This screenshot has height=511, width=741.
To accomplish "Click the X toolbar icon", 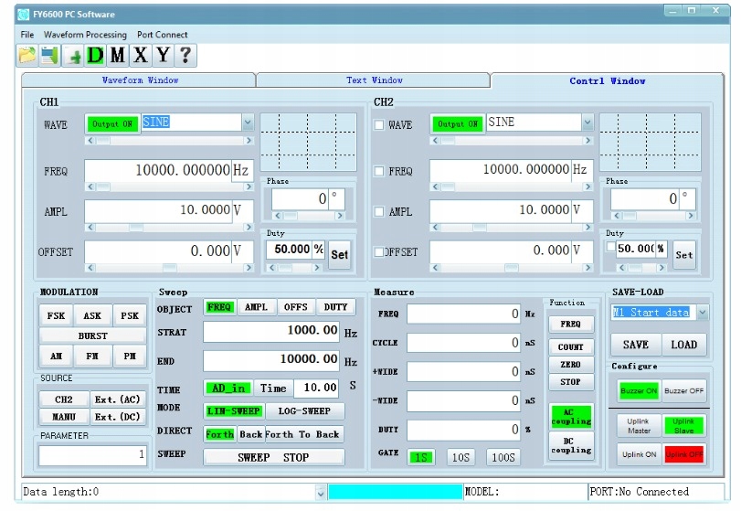I will pyautogui.click(x=140, y=55).
